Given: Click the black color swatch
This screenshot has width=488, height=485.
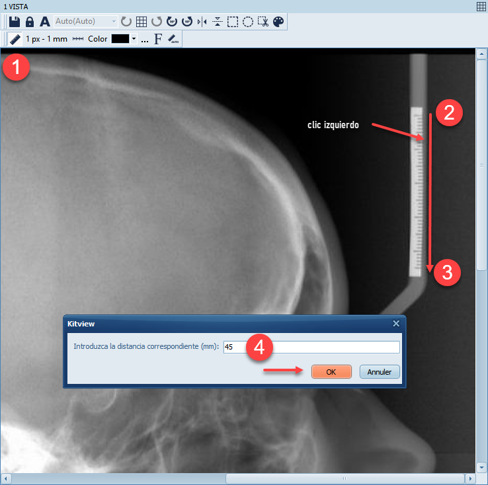Looking at the screenshot, I should [120, 39].
